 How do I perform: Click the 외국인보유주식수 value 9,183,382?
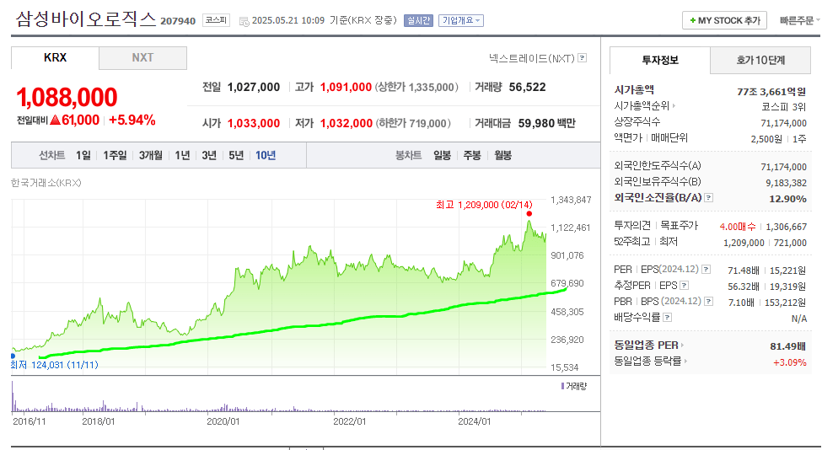click(x=786, y=183)
